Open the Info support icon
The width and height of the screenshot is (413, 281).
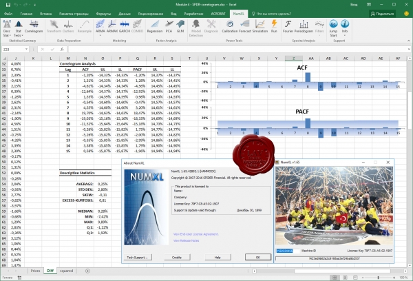(x=345, y=28)
